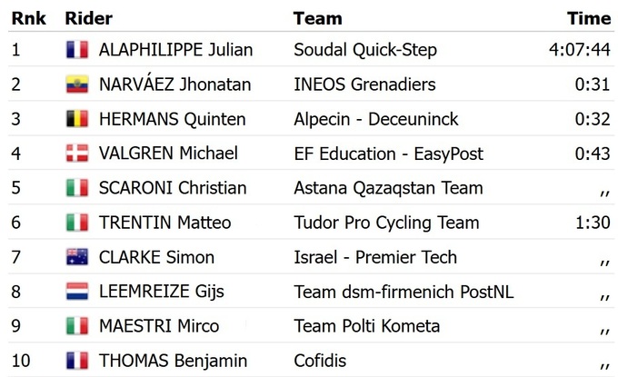Click the Belgian flag beside Hermans
Image resolution: width=618 pixels, height=377 pixels.
tap(77, 119)
